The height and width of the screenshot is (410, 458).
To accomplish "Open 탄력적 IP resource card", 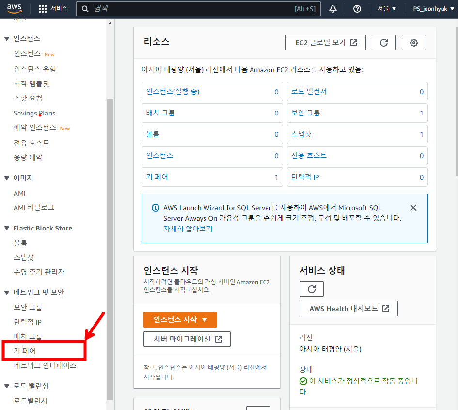I will pos(357,177).
